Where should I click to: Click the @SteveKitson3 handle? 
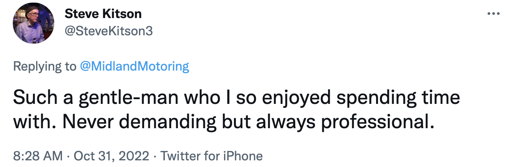tap(108, 31)
